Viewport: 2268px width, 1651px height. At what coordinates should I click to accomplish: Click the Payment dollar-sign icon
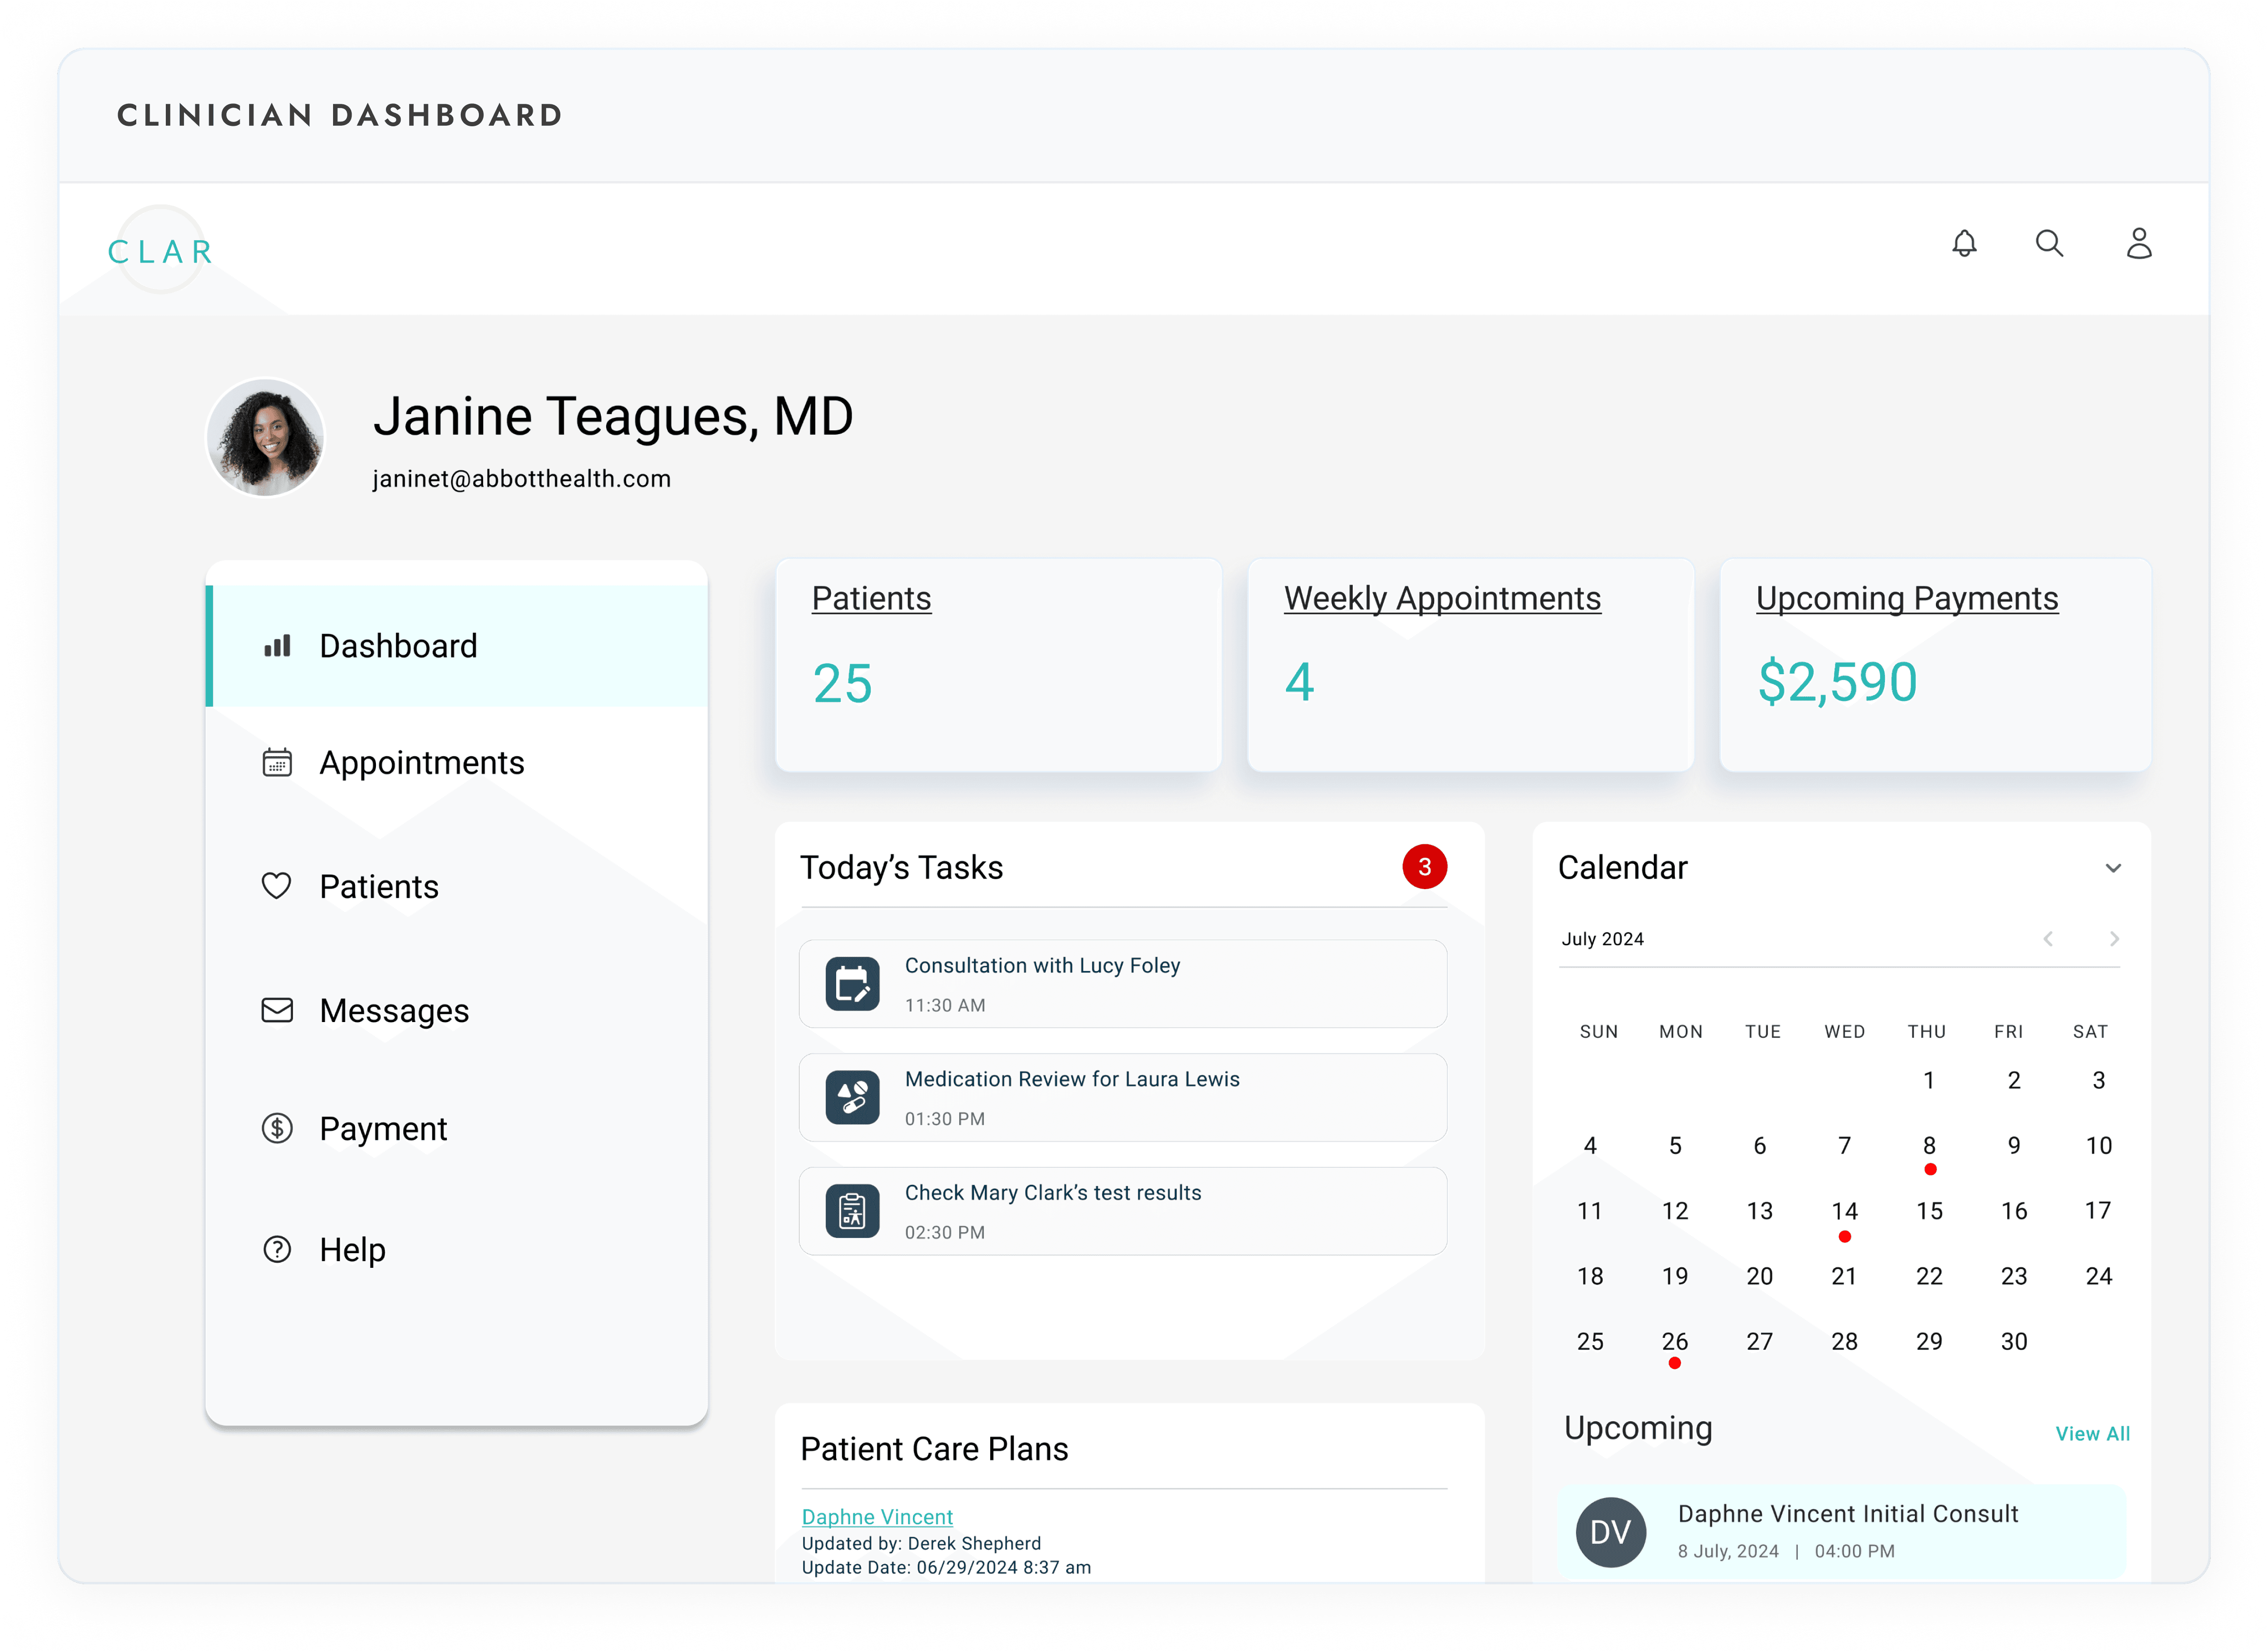(x=277, y=1128)
